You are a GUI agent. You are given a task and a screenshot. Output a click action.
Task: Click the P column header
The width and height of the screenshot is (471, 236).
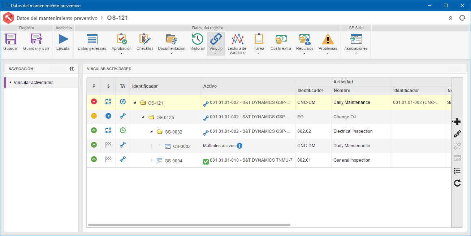click(94, 86)
